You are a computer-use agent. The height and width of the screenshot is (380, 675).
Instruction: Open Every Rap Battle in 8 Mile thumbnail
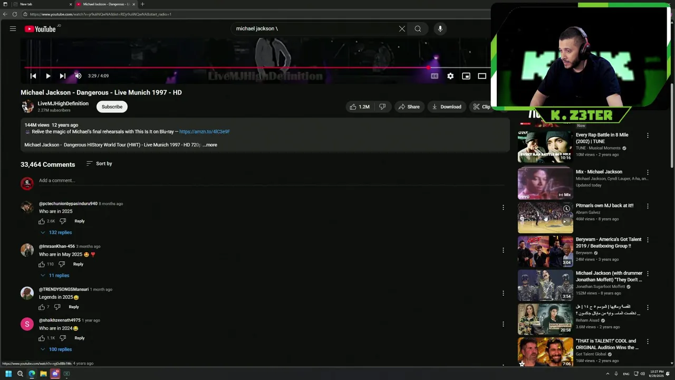(545, 147)
